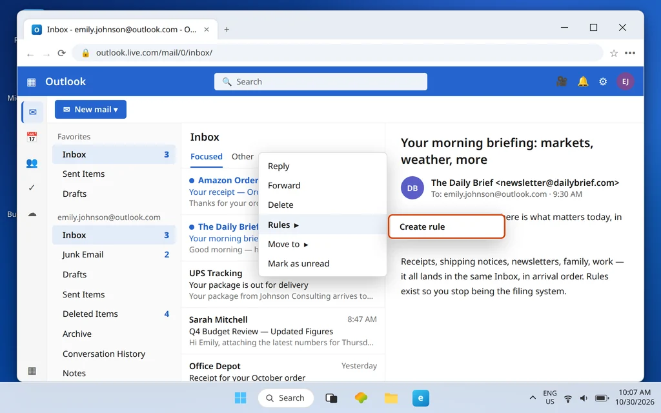Open the Outlook app launcher grid

tap(31, 82)
